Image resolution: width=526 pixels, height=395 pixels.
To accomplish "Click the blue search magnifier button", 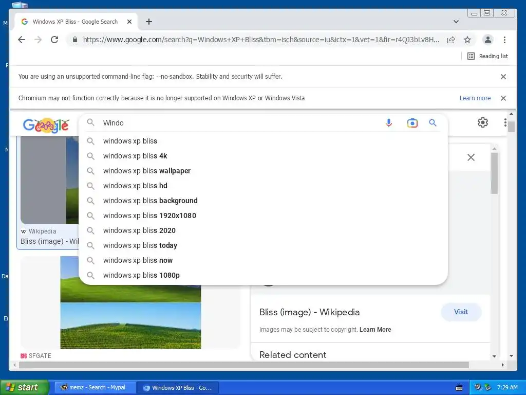I will click(433, 123).
